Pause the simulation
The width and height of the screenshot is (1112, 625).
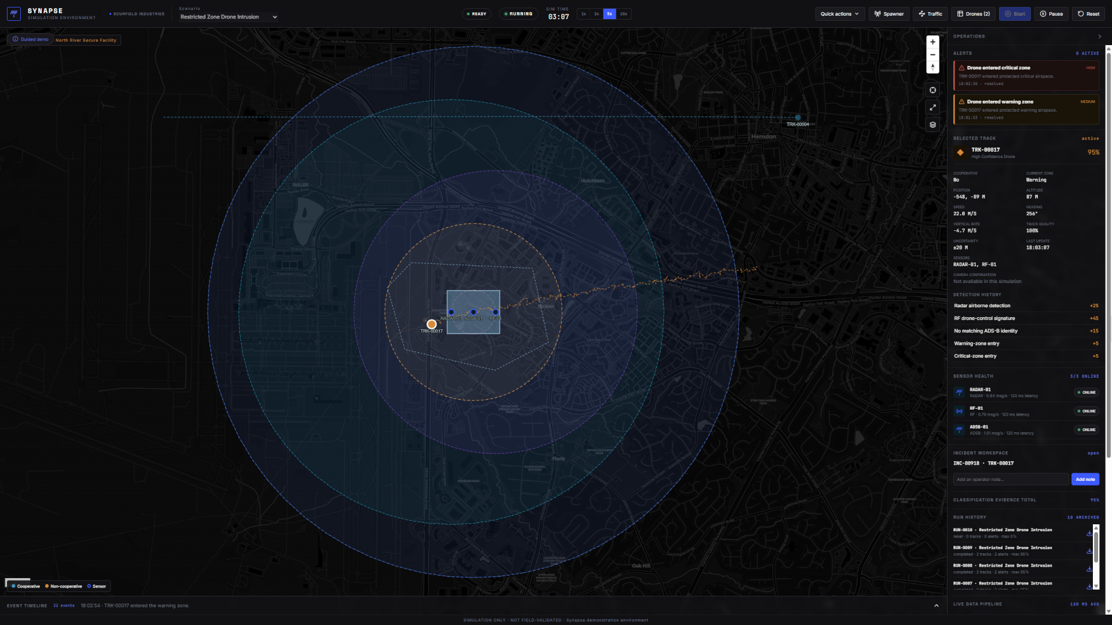[1051, 14]
